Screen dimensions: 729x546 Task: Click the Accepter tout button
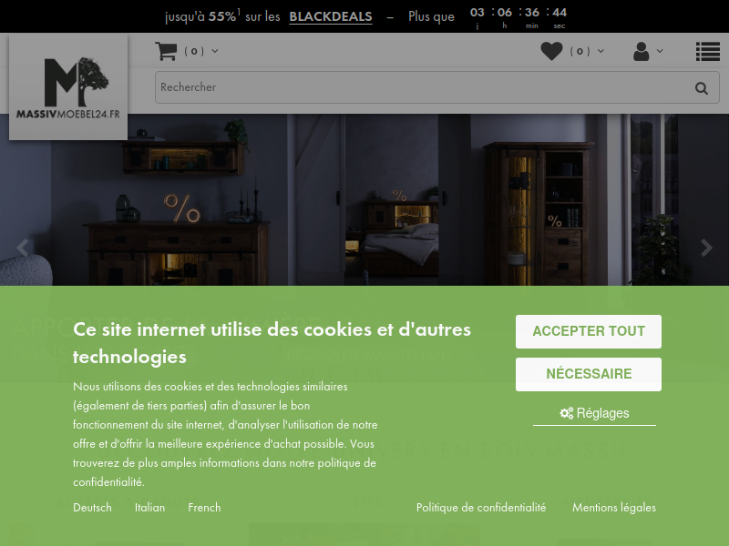(x=588, y=331)
